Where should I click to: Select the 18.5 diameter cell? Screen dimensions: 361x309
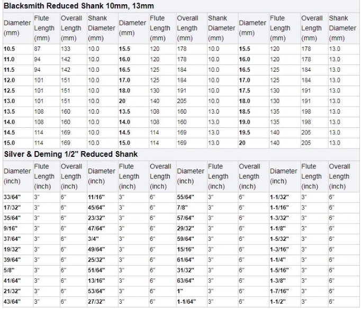tap(245, 112)
